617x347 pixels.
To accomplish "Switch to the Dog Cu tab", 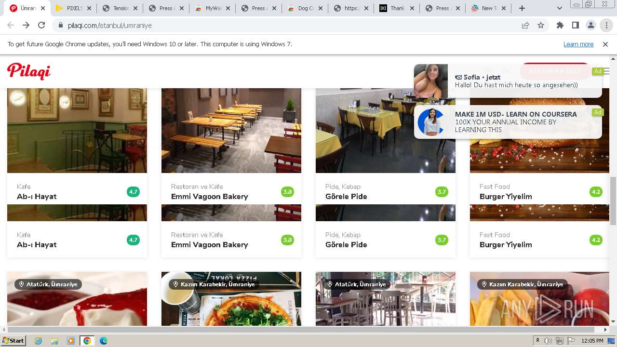I will (305, 8).
